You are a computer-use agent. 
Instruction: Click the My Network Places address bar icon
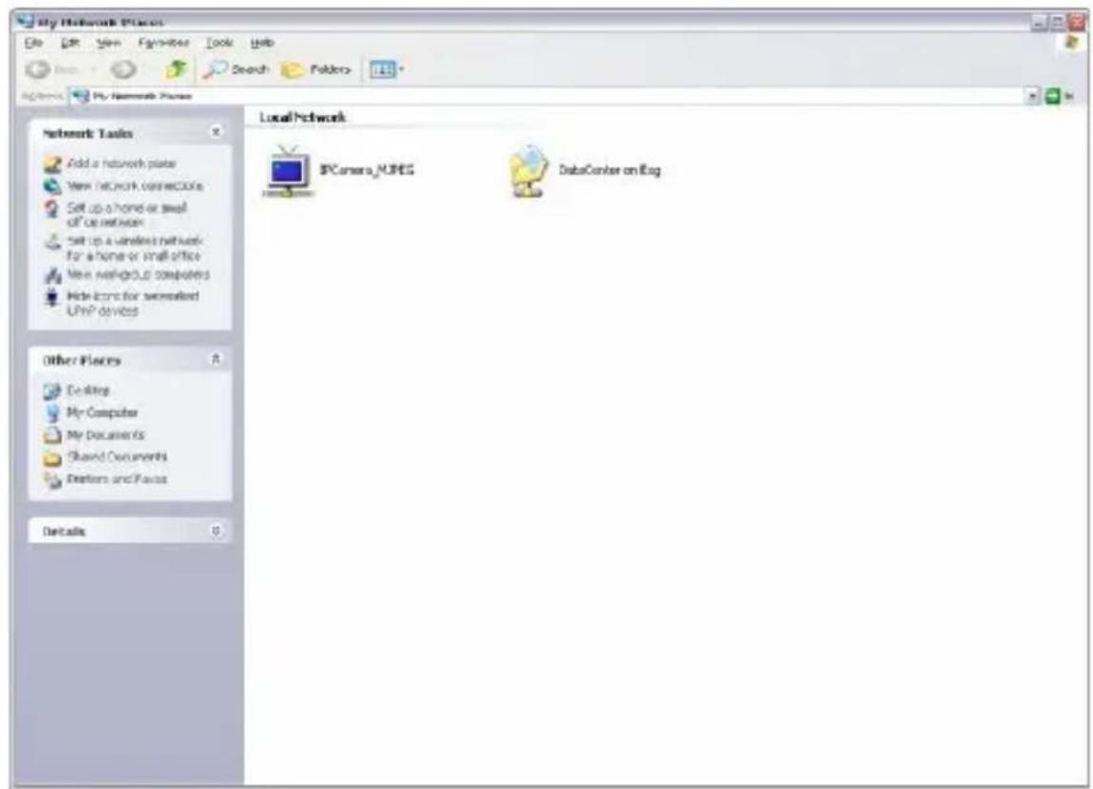(x=81, y=96)
